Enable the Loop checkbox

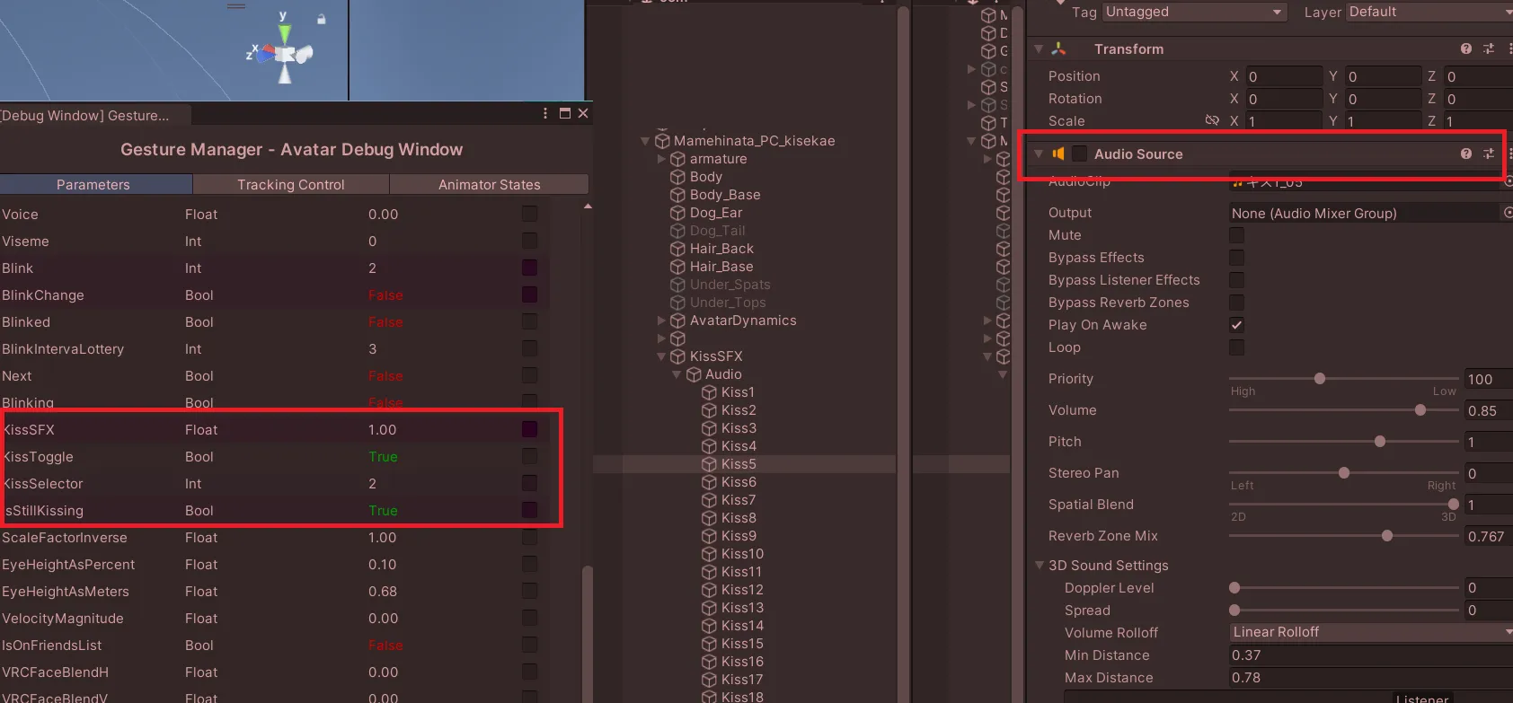tap(1237, 347)
